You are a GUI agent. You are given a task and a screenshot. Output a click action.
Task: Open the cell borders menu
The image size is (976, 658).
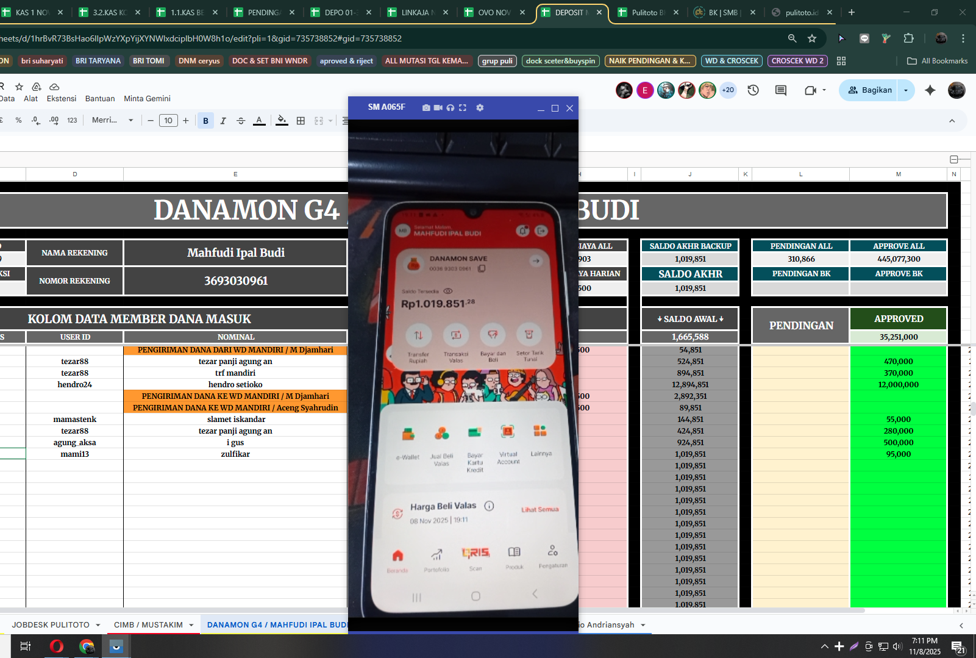(301, 121)
